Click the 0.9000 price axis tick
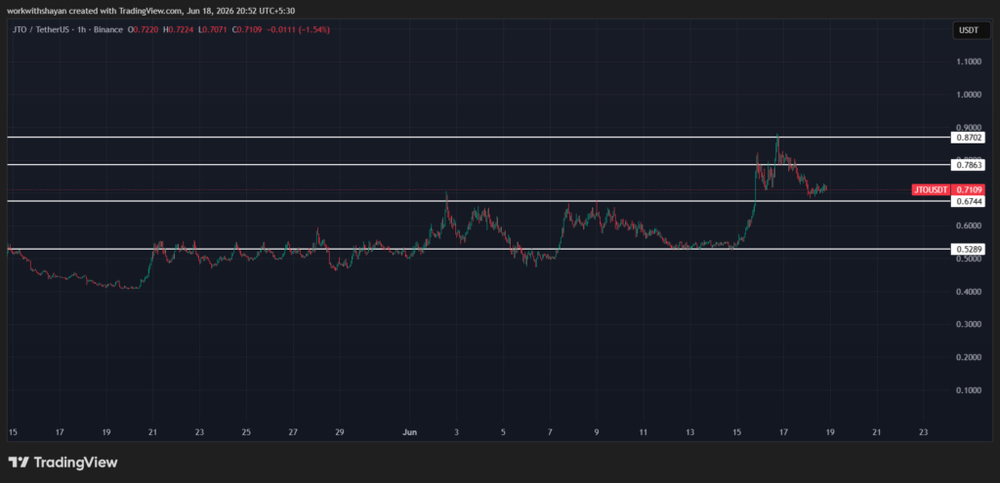 point(968,128)
